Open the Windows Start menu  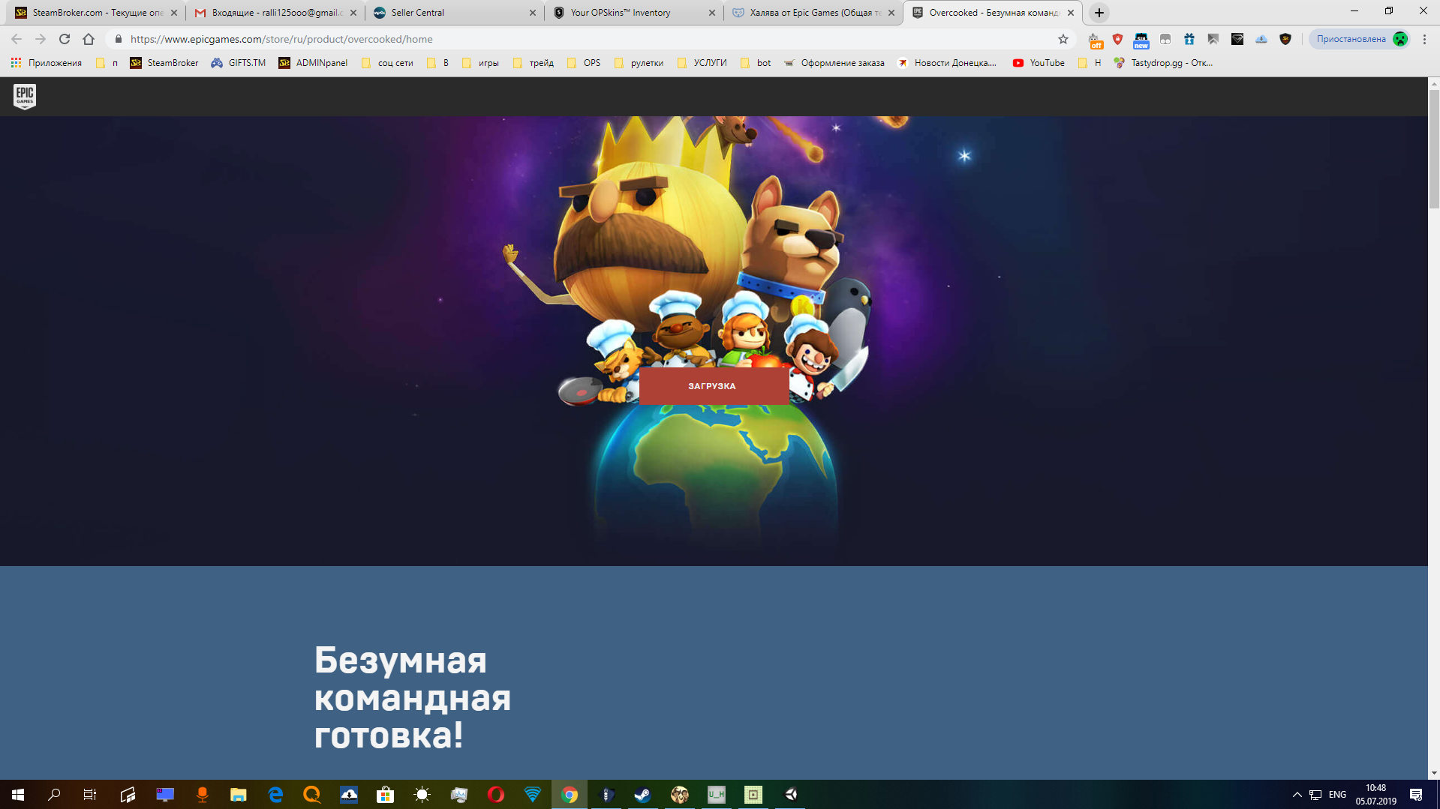coord(18,794)
